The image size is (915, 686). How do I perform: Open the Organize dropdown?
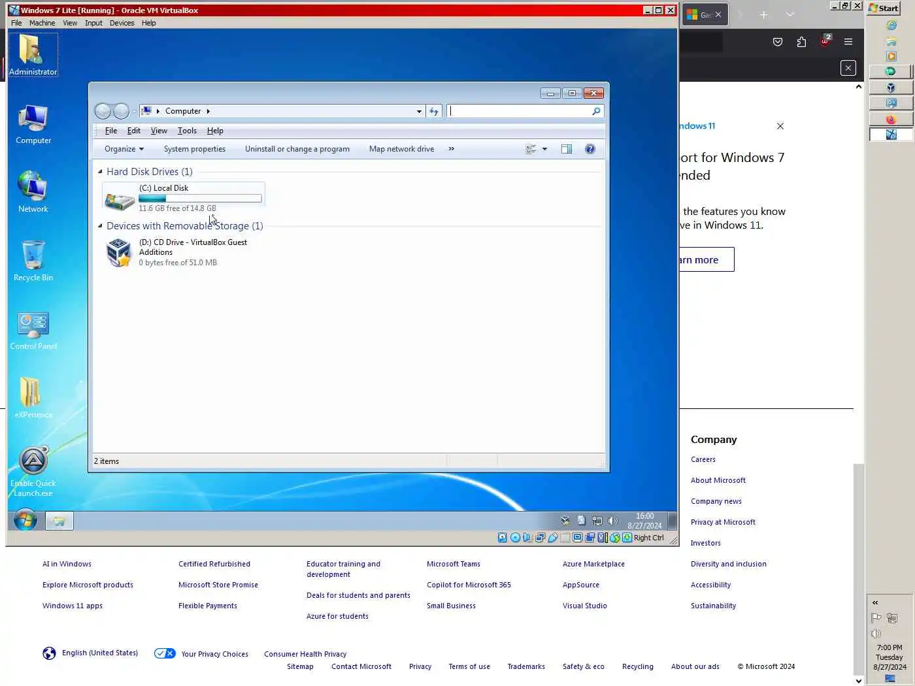pyautogui.click(x=124, y=149)
